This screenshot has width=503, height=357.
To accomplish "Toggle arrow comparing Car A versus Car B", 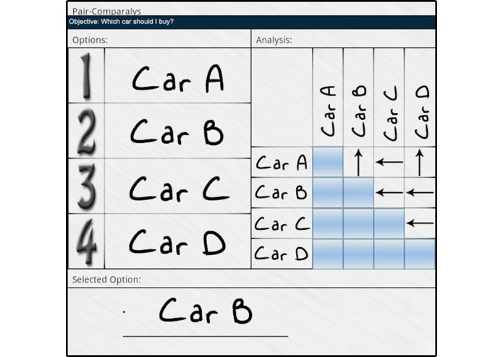I will (358, 162).
